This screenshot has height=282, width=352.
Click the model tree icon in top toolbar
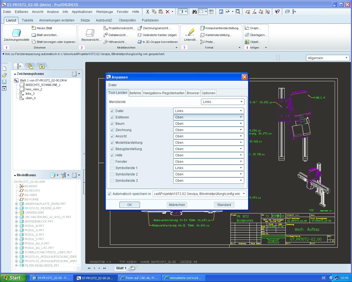(294, 12)
